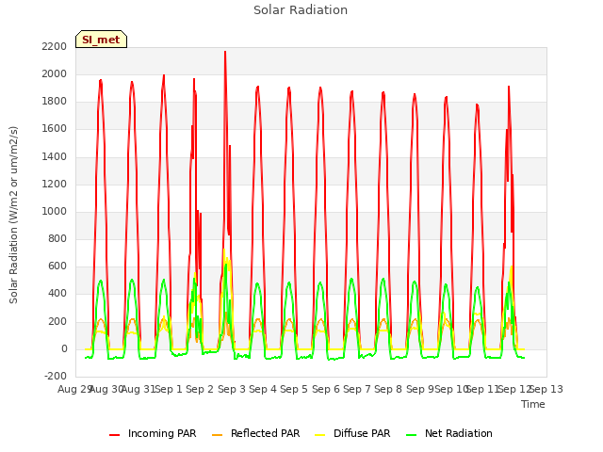Screen dimensions: 603x452
Task: Click the Solar Radiation y-axis label
Action: pyautogui.click(x=13, y=215)
